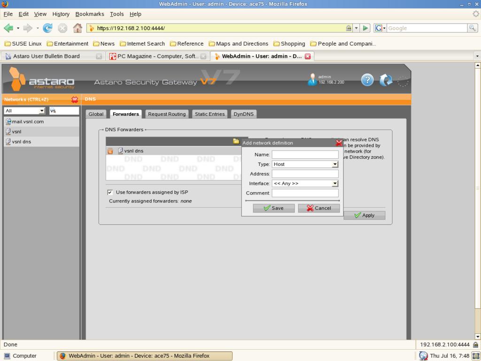Click the Firefox Forward arrow button
This screenshot has width=481, height=361.
click(28, 28)
